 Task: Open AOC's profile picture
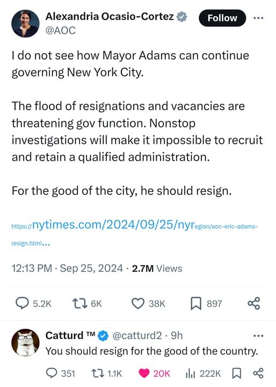[25, 24]
